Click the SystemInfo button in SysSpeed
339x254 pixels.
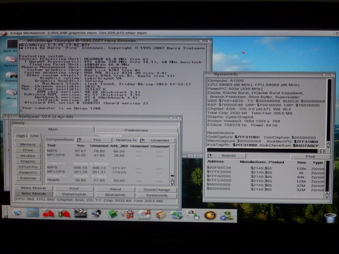click(x=157, y=195)
